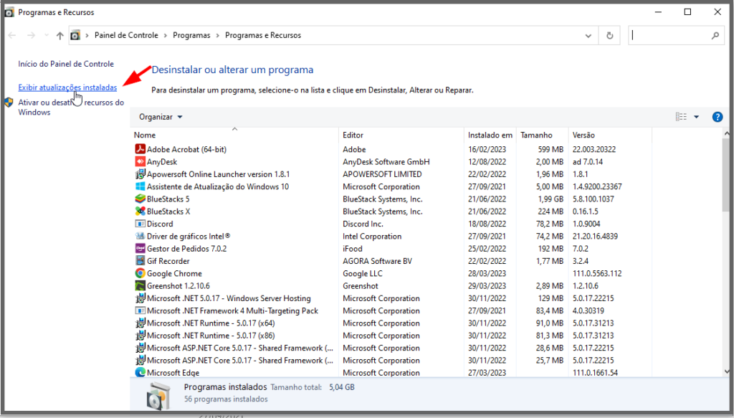Open the Organizar dropdown menu
The height and width of the screenshot is (418, 734).
pos(161,117)
